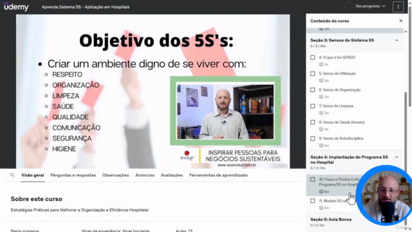
Task: Check lecture 11 Modelo 5S checkbox
Action: 313,201
